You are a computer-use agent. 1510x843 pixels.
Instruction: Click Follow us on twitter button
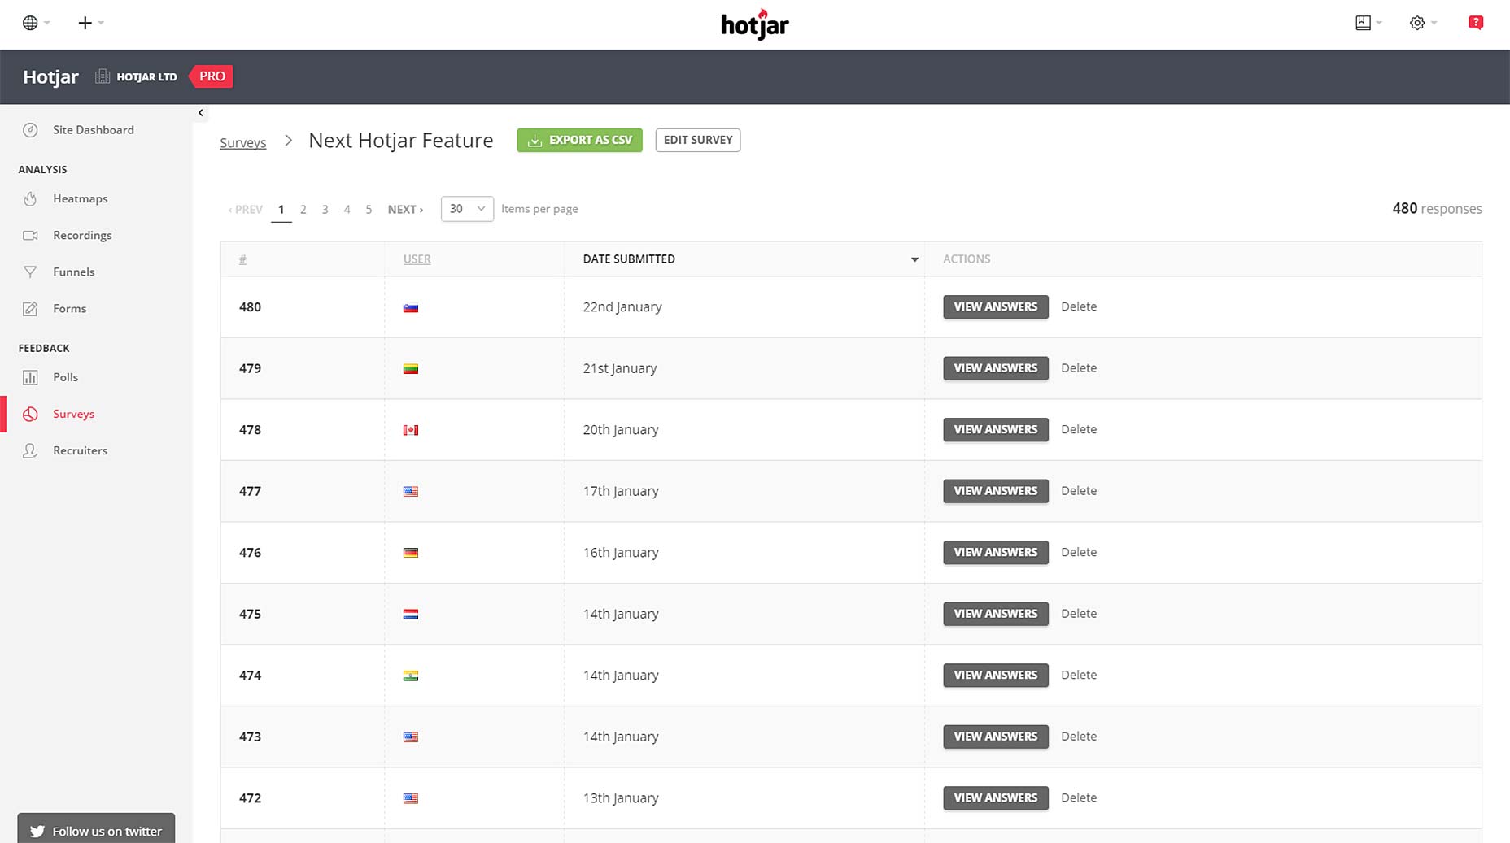click(96, 830)
